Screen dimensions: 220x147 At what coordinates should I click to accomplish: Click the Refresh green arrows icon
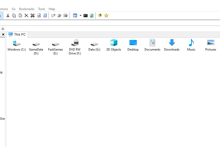(x=92, y=15)
